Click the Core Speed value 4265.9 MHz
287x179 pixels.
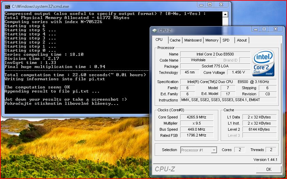click(x=197, y=117)
